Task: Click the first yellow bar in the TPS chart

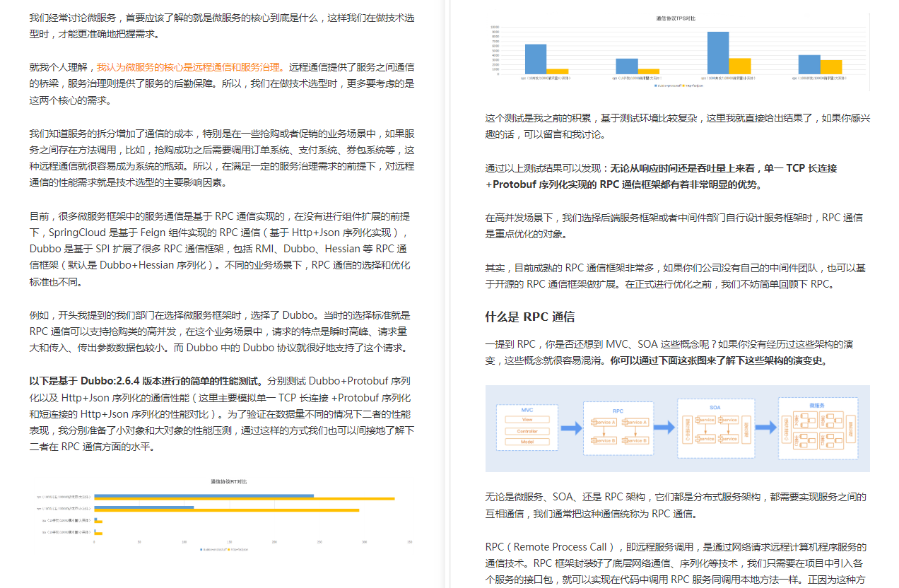Action: pyautogui.click(x=557, y=71)
